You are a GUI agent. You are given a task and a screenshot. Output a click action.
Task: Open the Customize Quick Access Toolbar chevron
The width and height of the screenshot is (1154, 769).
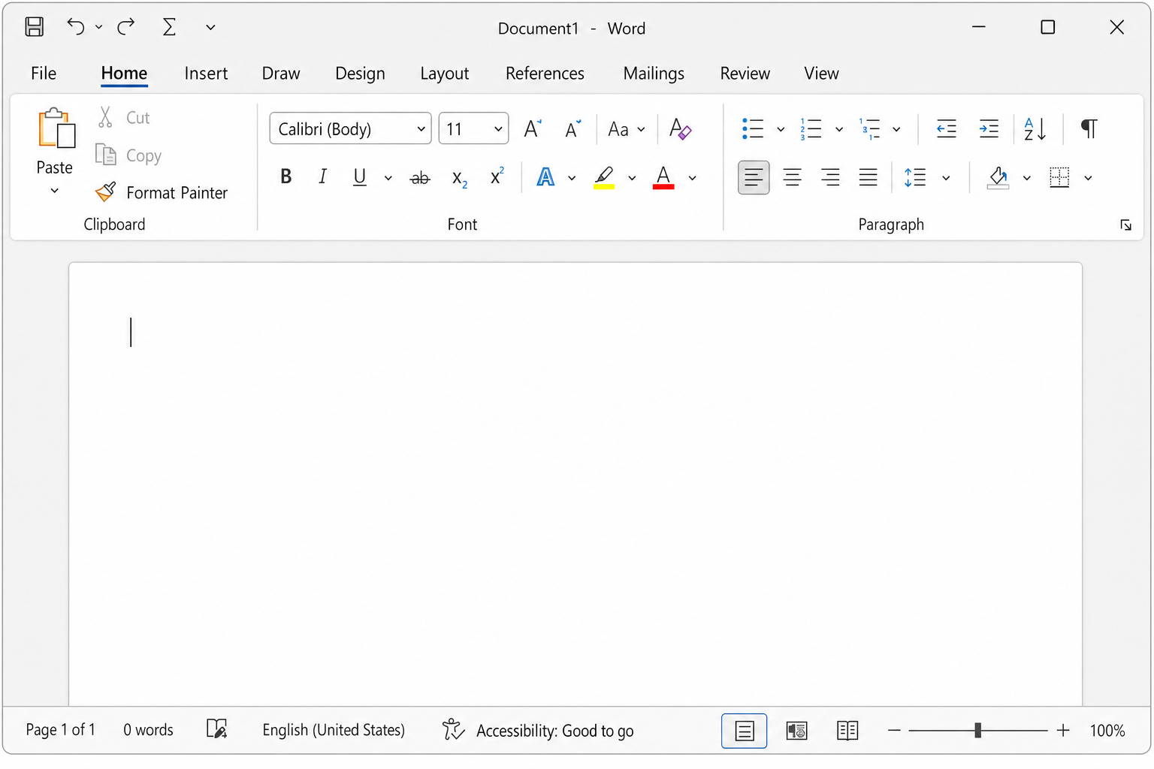click(x=210, y=28)
